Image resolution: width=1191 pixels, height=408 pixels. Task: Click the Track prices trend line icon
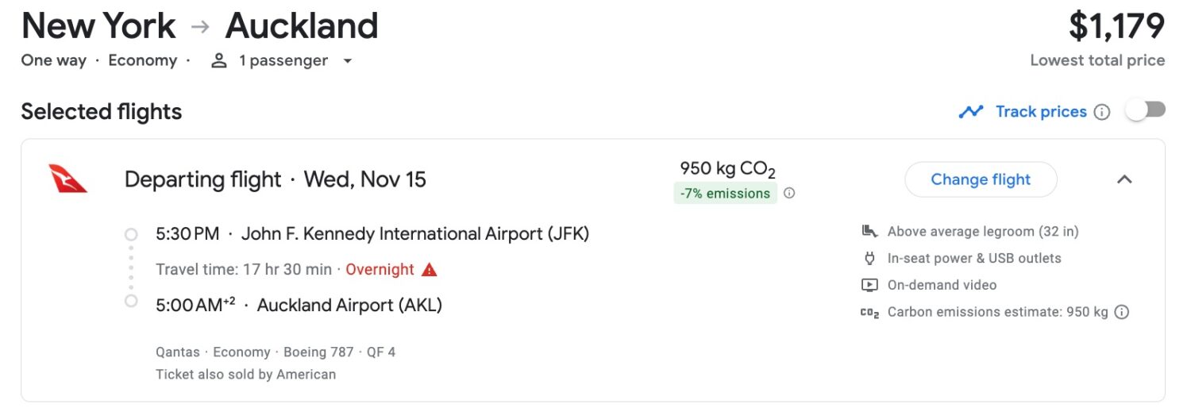coord(970,112)
